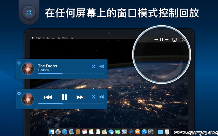
Task: Open the blue play-button player app in Dock
Action: (x=131, y=132)
